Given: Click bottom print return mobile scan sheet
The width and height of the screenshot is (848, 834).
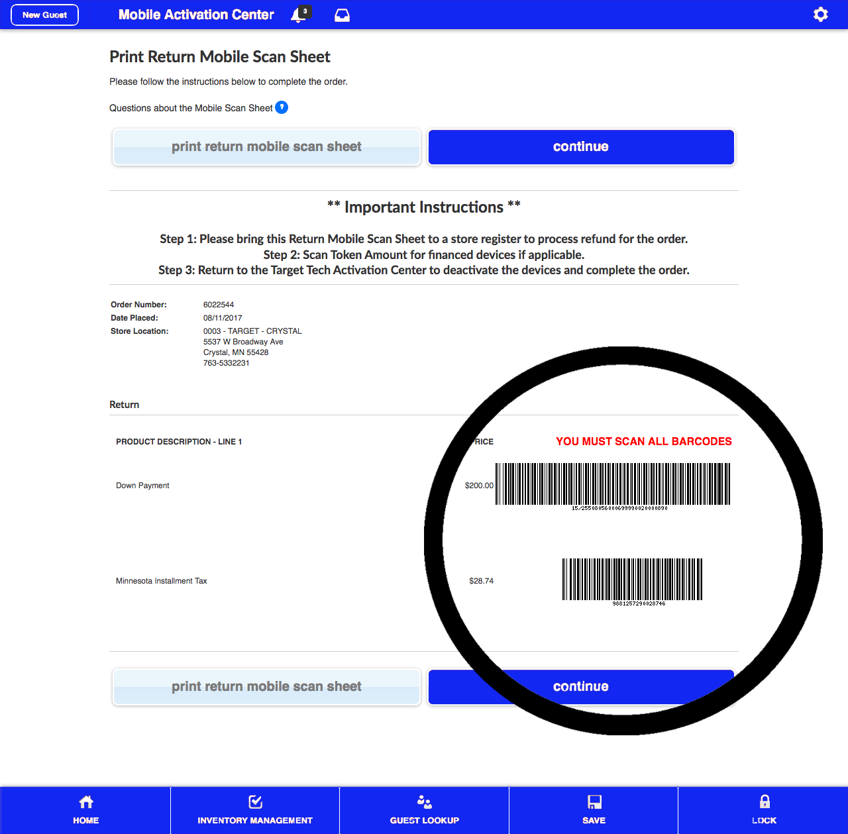Looking at the screenshot, I should click(x=266, y=686).
